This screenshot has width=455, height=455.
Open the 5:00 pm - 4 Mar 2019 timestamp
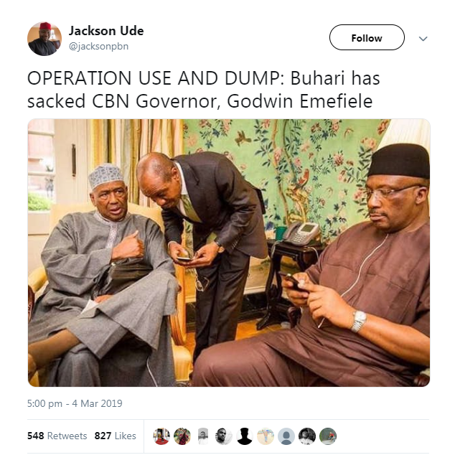tap(75, 403)
